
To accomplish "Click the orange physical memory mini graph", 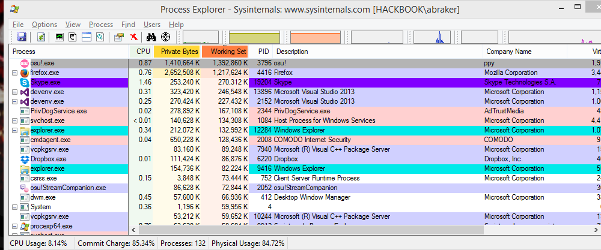I will click(x=316, y=37).
